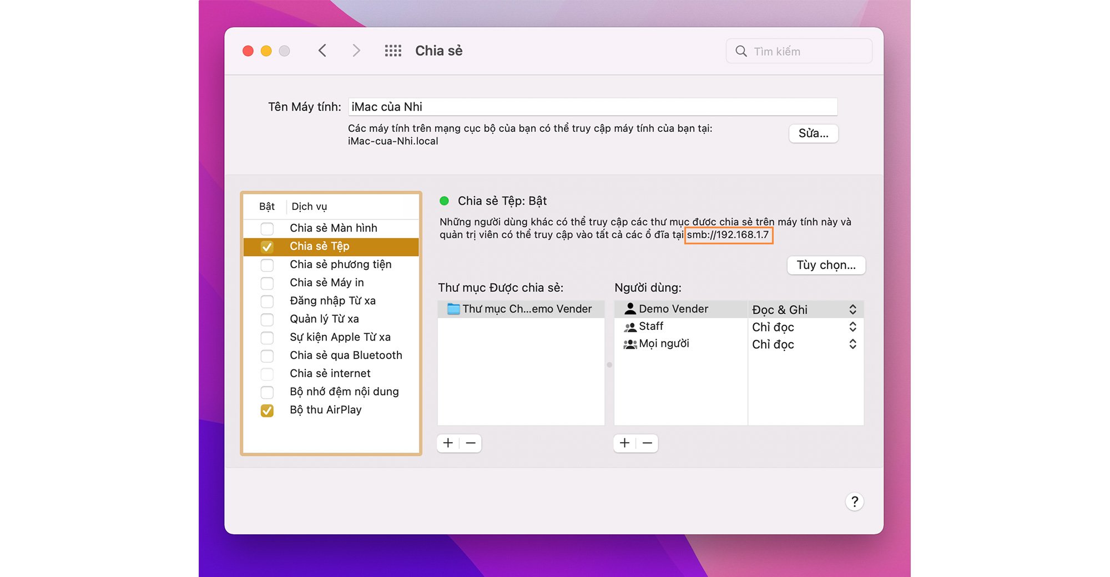Close the Chia sẻ window
This screenshot has width=1110, height=577.
[x=248, y=51]
